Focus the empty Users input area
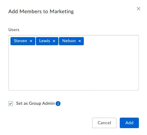147x135 pixels. point(74,68)
